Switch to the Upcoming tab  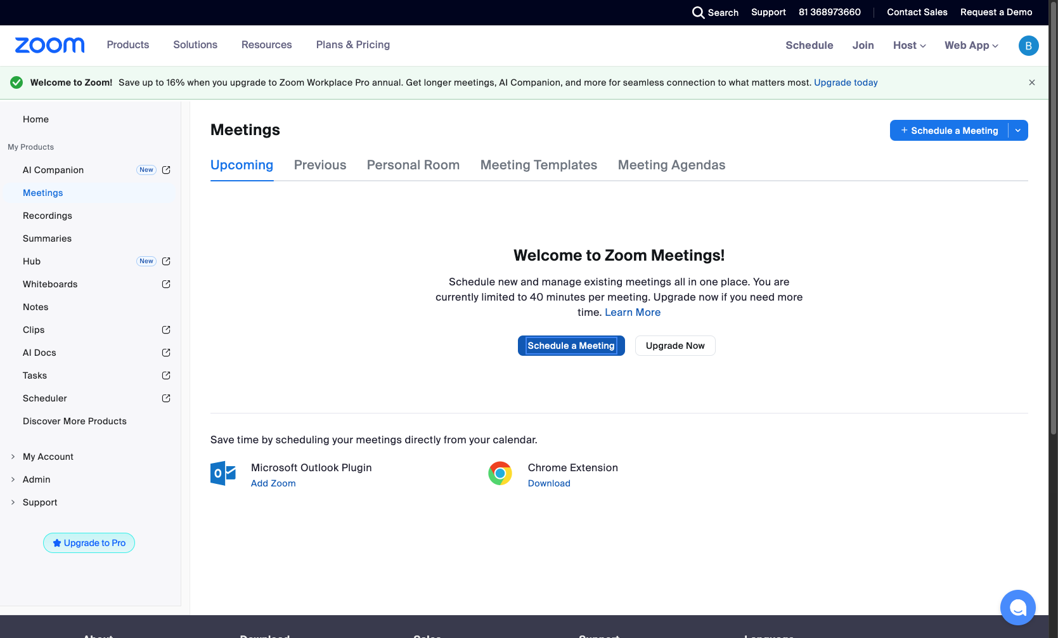pos(242,165)
